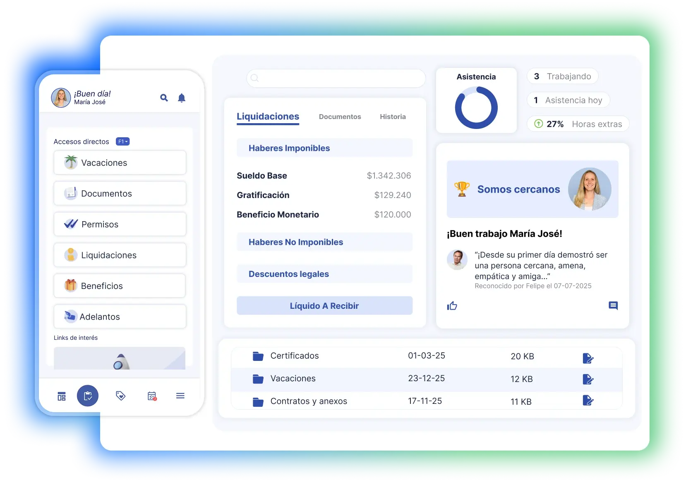Click the Líquido A Recibir button
The width and height of the screenshot is (686, 482).
(x=324, y=305)
